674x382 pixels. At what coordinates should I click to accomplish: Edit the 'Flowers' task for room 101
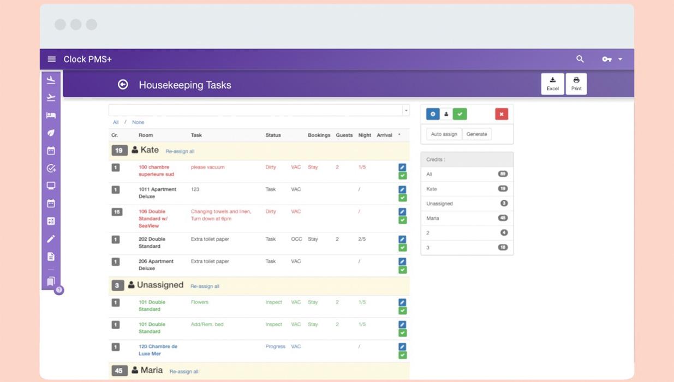(402, 302)
